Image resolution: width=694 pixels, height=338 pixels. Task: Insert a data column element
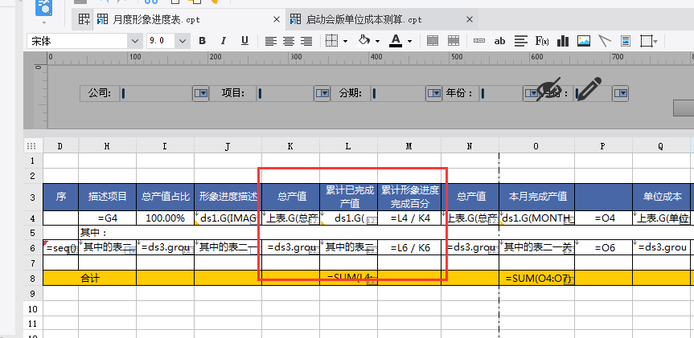(479, 41)
